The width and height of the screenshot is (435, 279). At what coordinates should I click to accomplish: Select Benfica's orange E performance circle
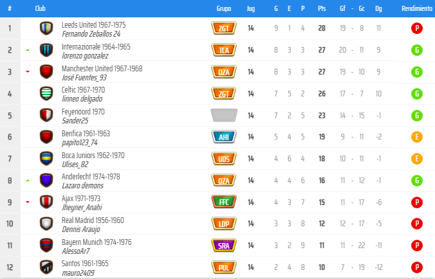point(417,137)
